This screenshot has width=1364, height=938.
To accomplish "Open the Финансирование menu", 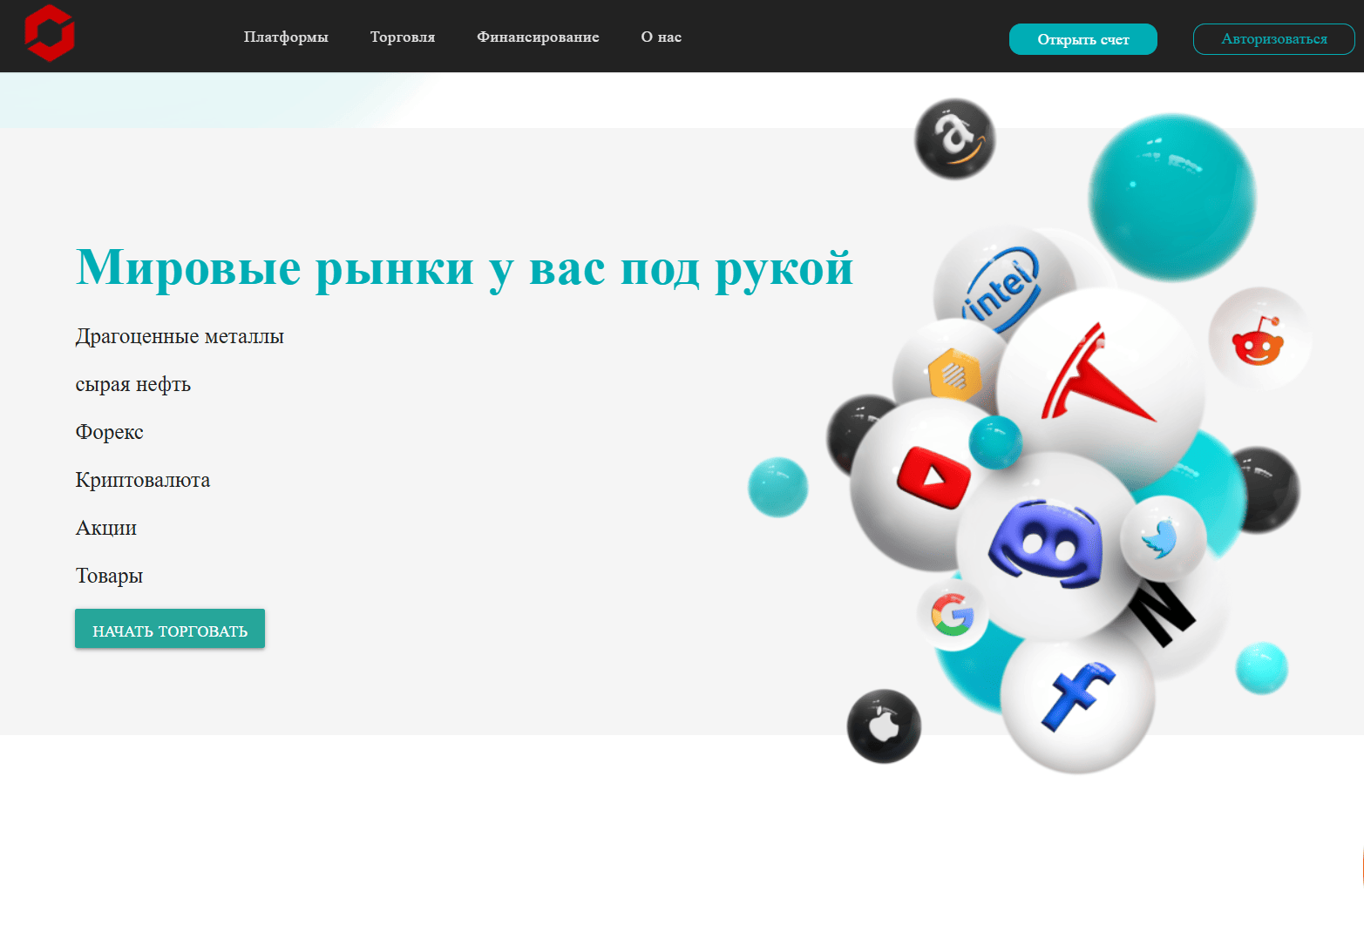I will (x=538, y=37).
